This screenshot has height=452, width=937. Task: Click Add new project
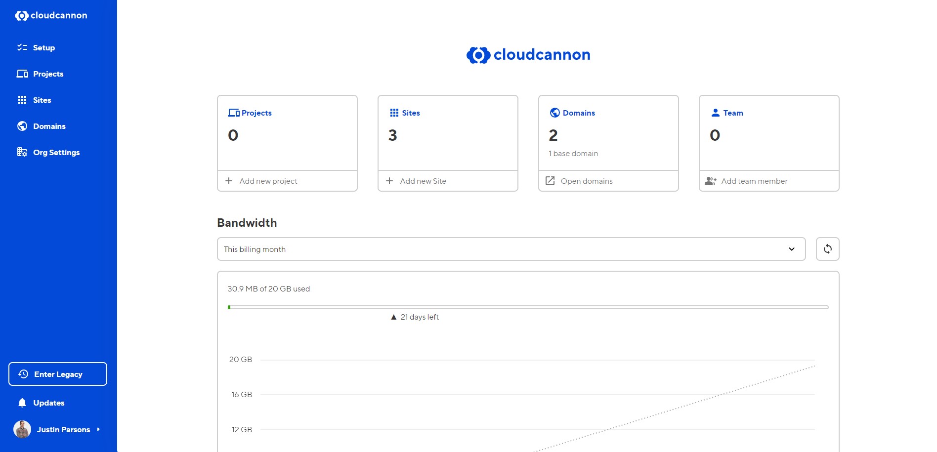(x=287, y=181)
